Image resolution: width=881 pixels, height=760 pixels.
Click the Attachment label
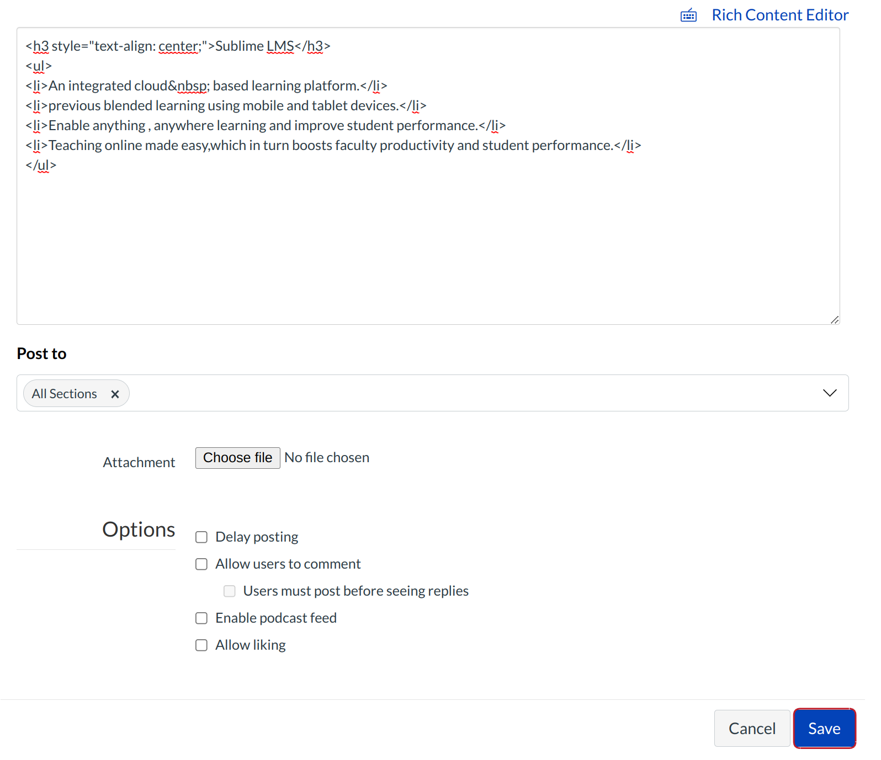(x=139, y=463)
